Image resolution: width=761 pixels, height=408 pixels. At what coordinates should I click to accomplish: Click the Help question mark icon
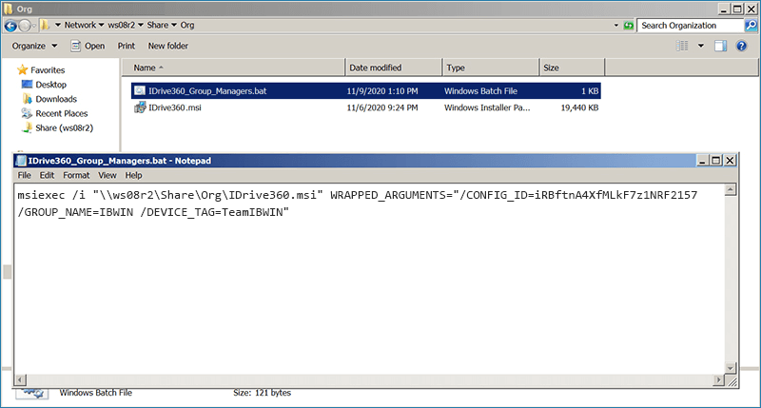(743, 46)
